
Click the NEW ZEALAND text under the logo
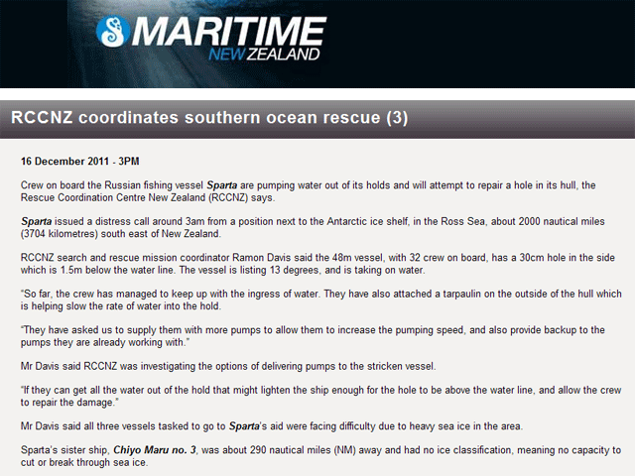tap(264, 56)
